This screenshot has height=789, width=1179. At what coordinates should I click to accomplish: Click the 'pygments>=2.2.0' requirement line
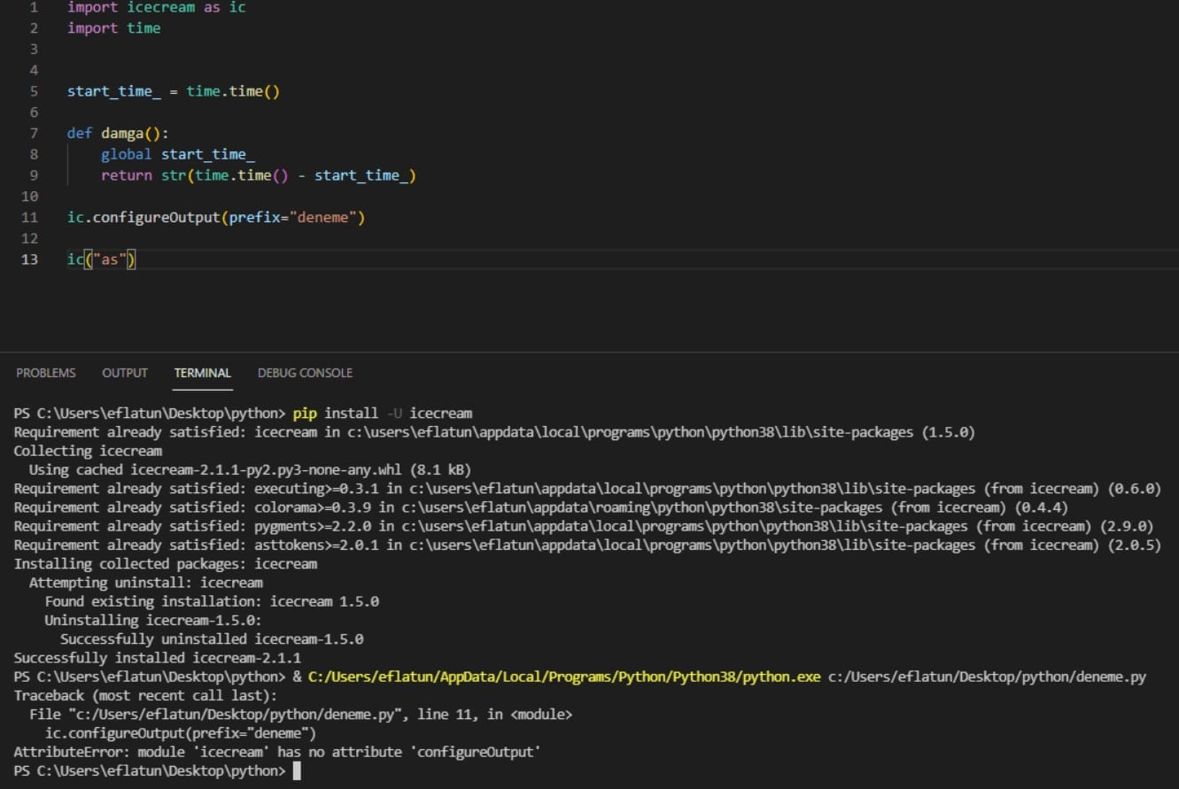(x=583, y=526)
